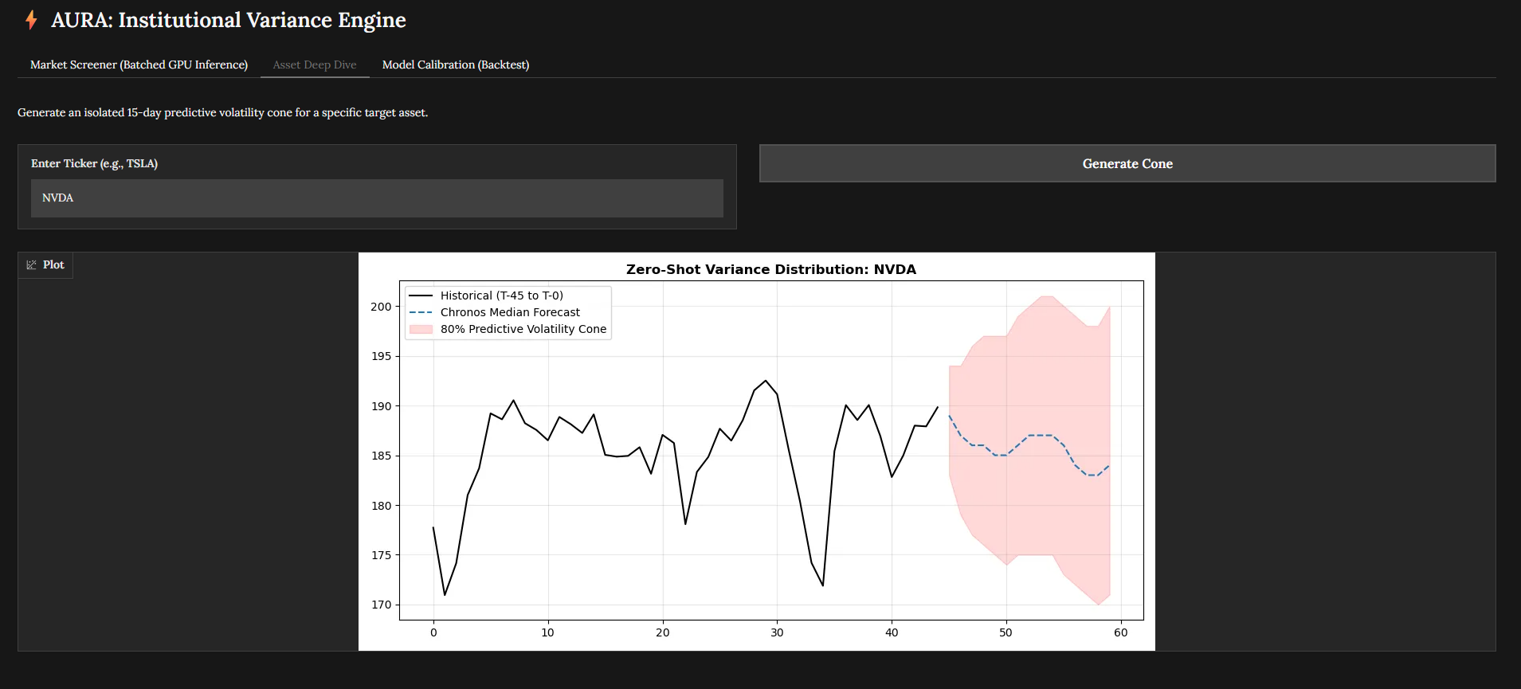Open Market Screener (Batched GPU Inference) tab

coord(139,65)
